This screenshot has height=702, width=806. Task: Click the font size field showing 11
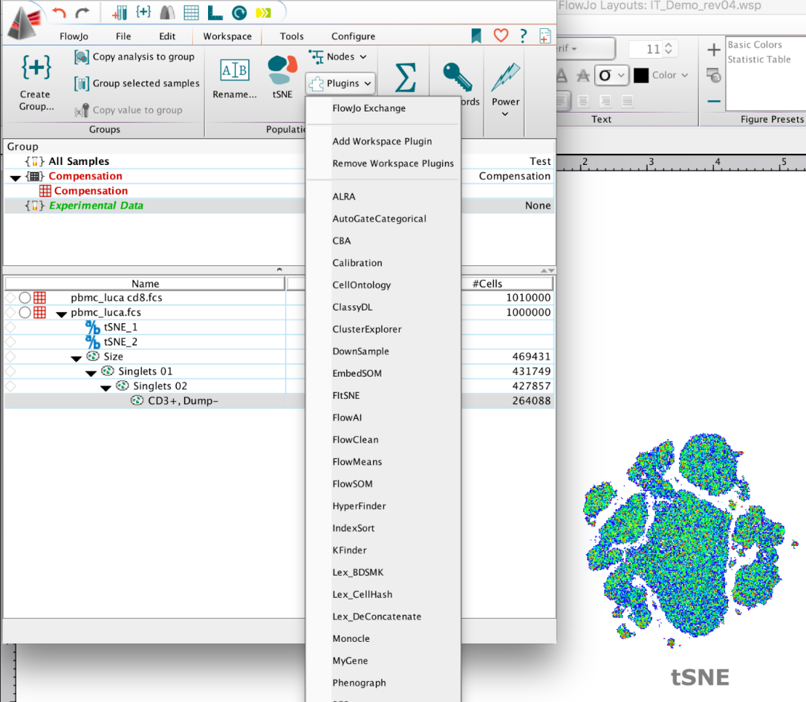coord(646,49)
